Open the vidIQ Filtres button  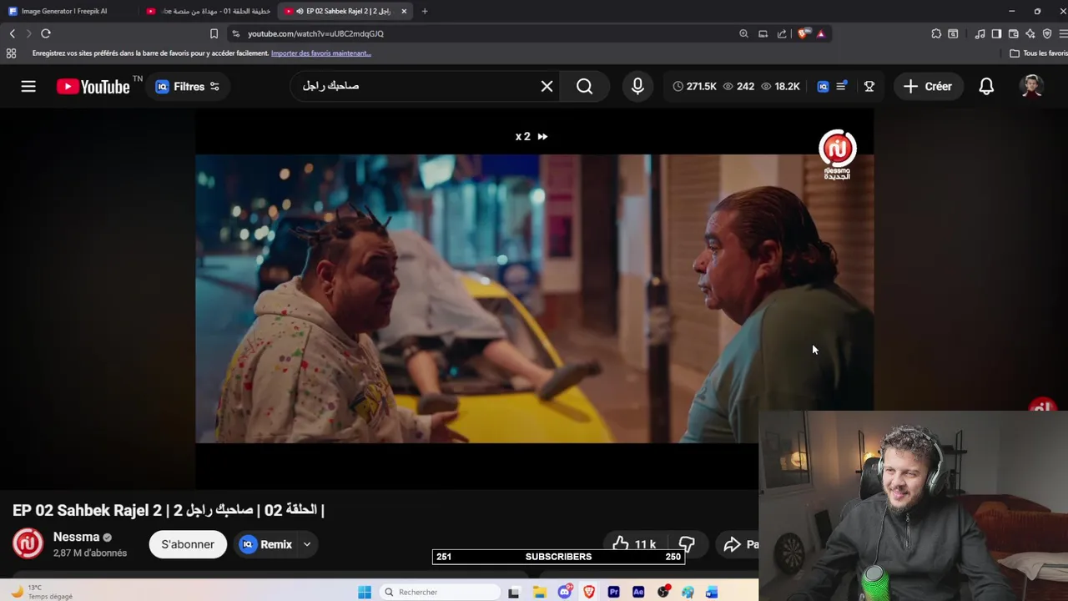click(188, 87)
